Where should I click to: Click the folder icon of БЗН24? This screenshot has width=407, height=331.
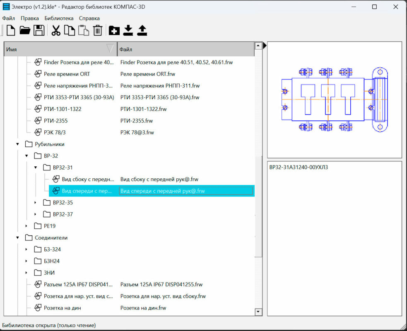(38, 261)
